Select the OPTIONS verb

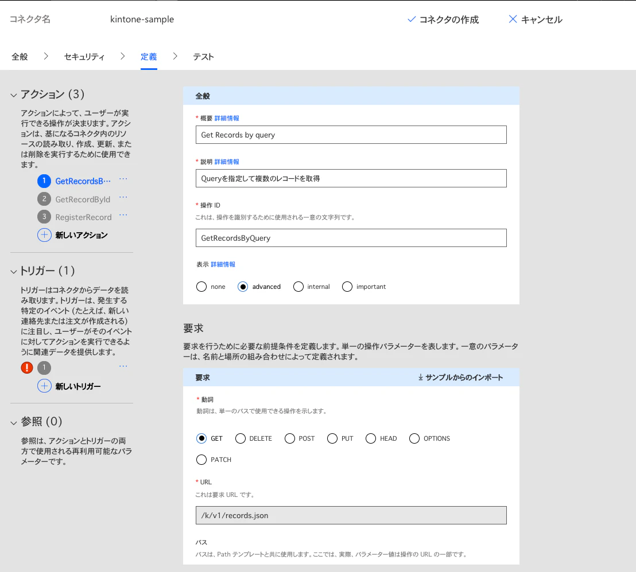pos(414,438)
